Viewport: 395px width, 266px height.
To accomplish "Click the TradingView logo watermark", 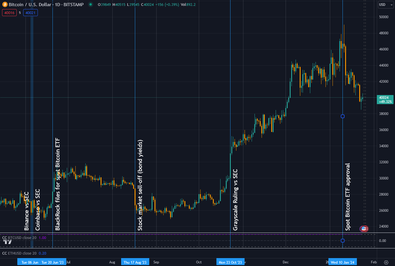I will click(x=8, y=242).
